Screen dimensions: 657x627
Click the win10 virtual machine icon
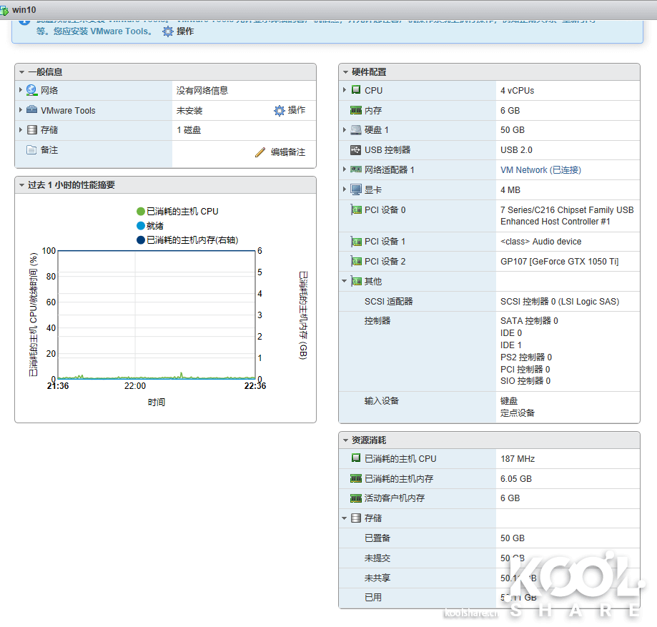(5, 10)
